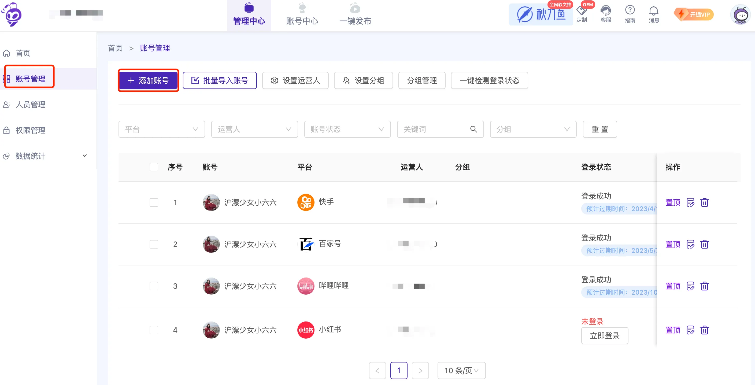
Task: Check the select-all checkbox in table header
Action: [154, 167]
